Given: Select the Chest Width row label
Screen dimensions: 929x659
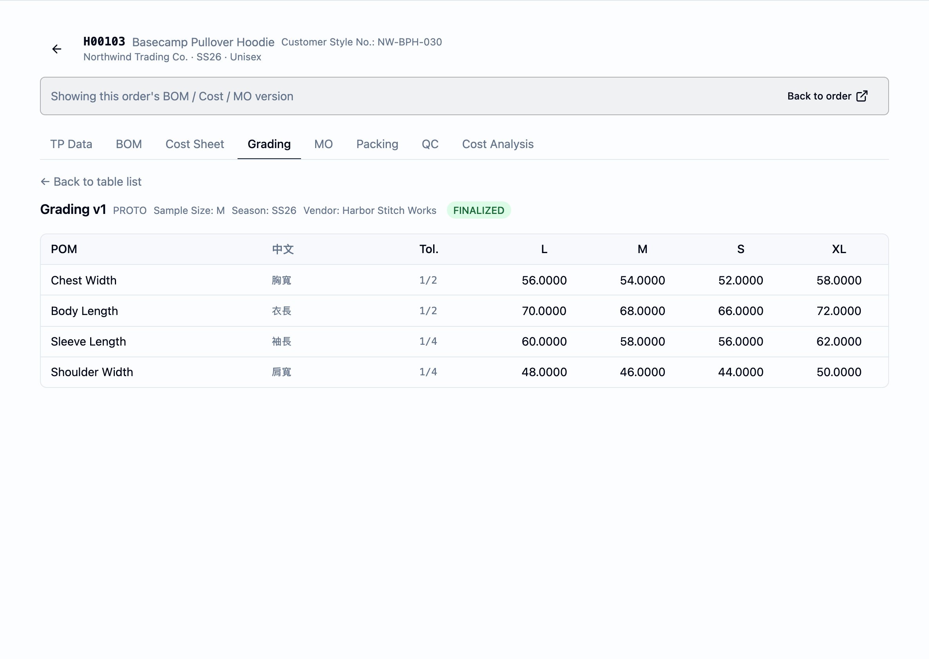Looking at the screenshot, I should coord(83,280).
